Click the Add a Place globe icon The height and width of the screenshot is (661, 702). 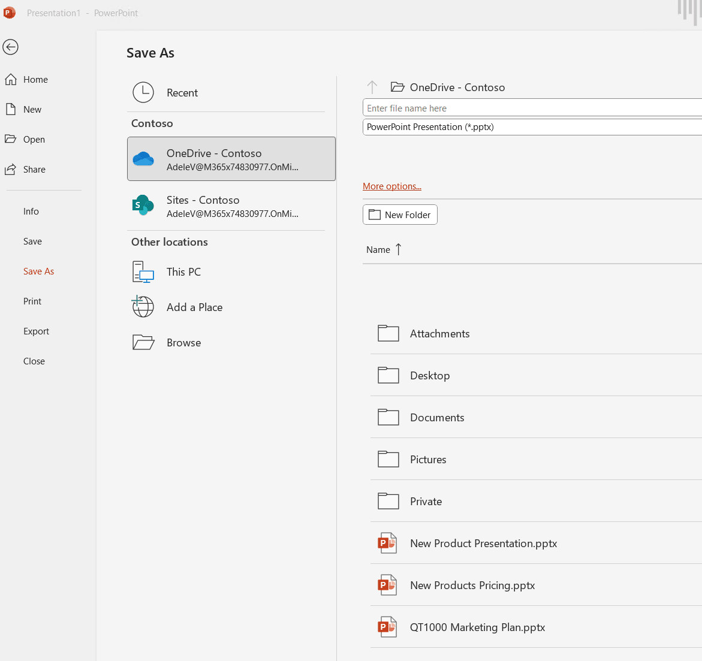(143, 307)
